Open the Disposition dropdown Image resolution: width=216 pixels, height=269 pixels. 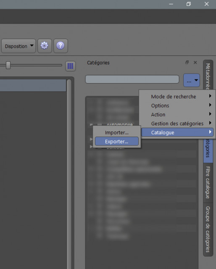click(18, 46)
